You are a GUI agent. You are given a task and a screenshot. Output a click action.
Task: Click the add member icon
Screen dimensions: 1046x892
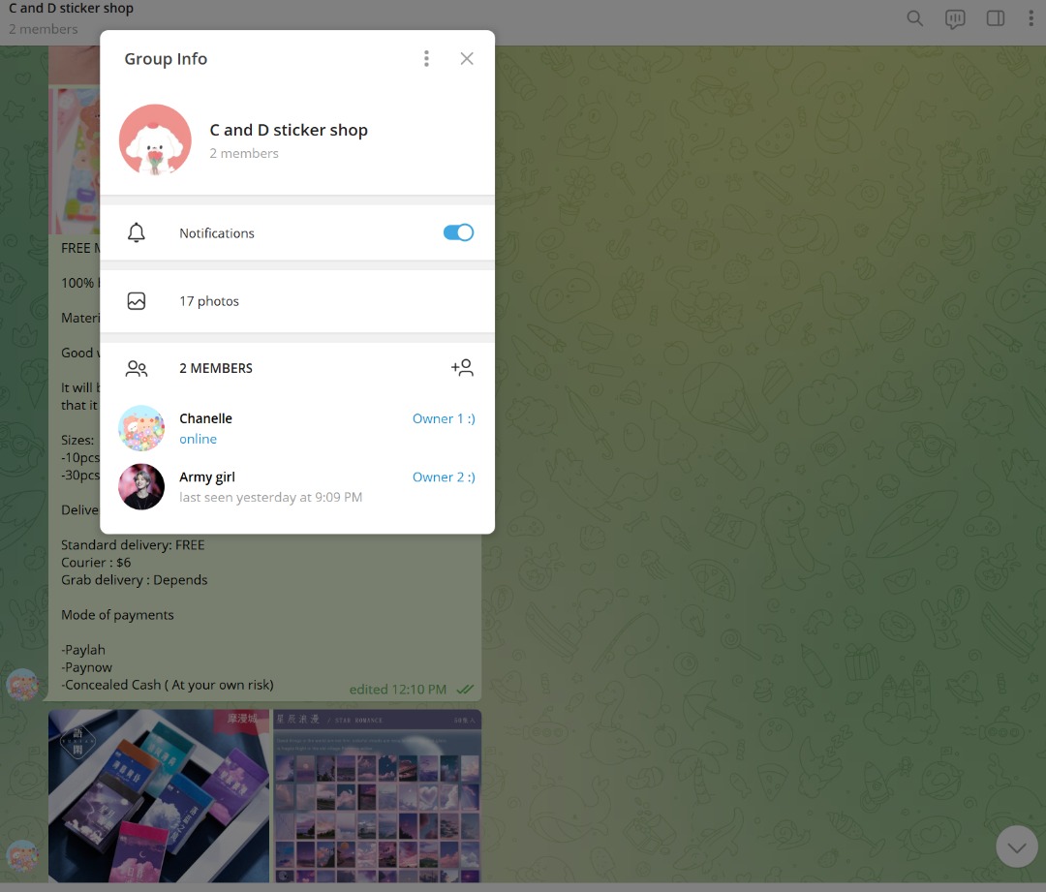(462, 368)
